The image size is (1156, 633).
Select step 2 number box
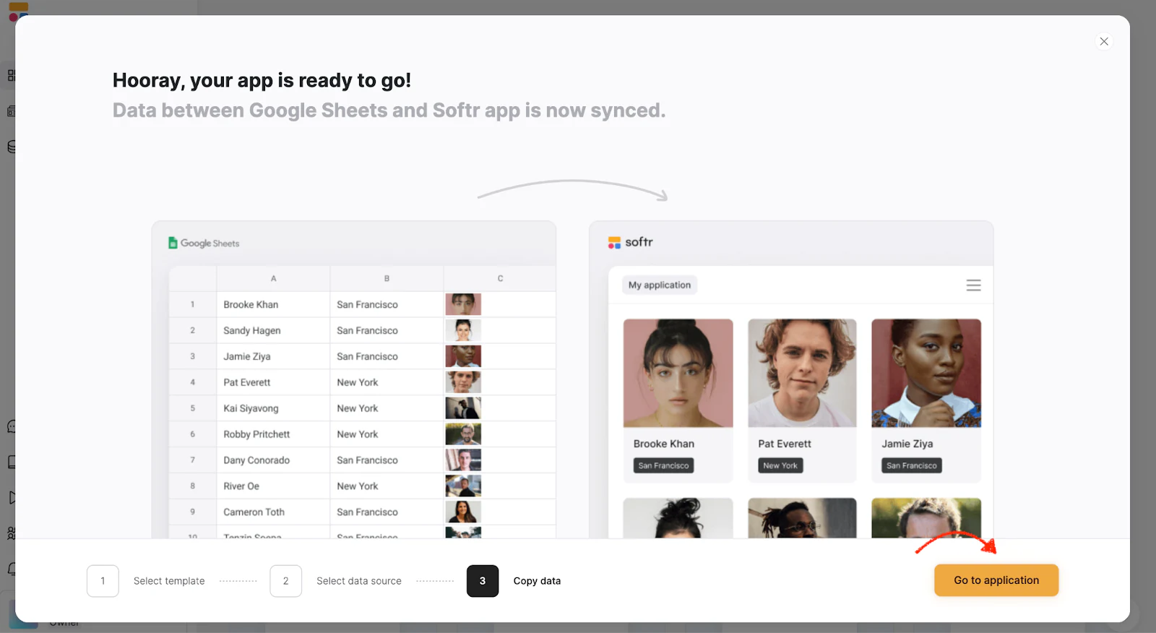pyautogui.click(x=285, y=581)
